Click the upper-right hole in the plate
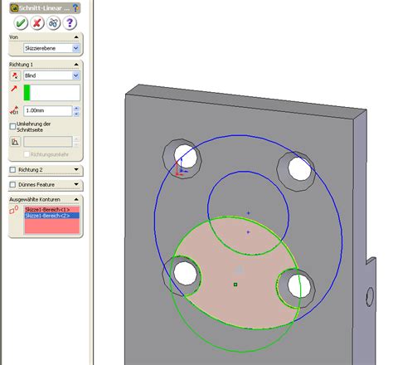Image resolution: width=393 pixels, height=365 pixels. click(299, 168)
